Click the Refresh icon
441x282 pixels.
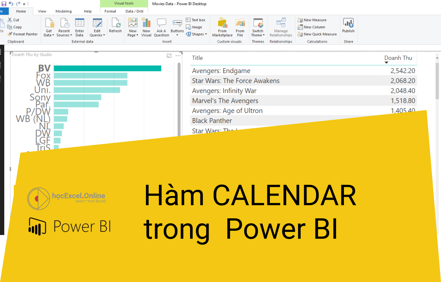coord(116,22)
